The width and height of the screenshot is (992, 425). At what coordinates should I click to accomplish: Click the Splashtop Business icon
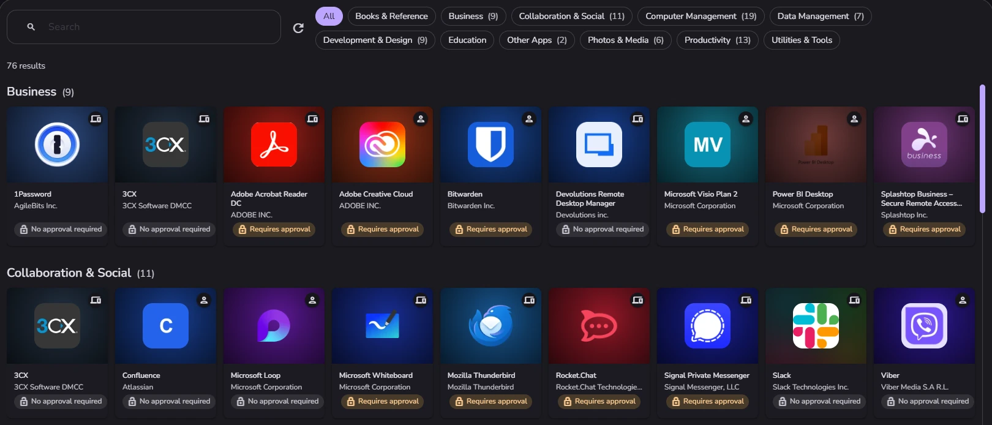(924, 145)
